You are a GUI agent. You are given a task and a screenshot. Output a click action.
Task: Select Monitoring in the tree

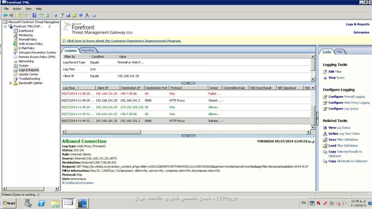tap(26, 35)
